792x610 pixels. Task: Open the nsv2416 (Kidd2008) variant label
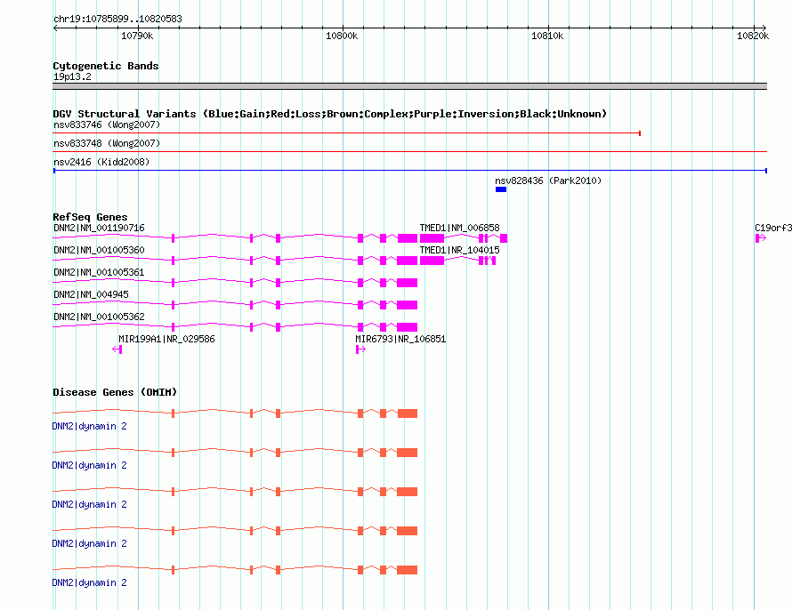click(x=101, y=162)
